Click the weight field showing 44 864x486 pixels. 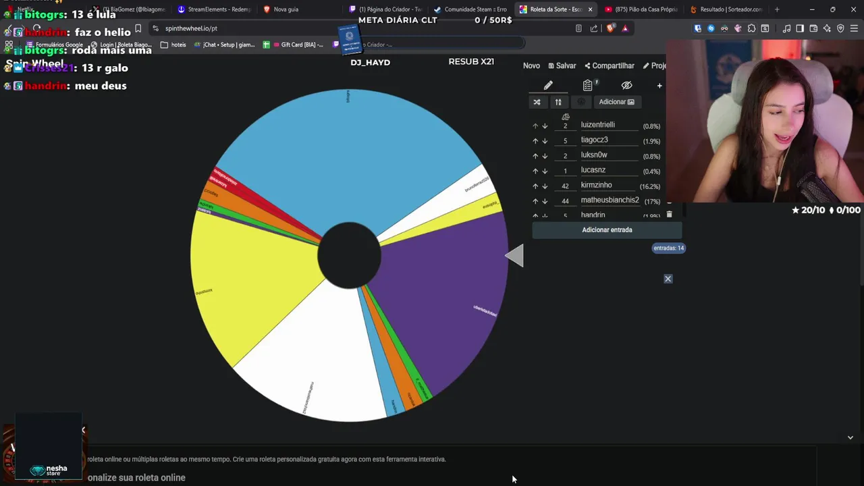pyautogui.click(x=566, y=201)
